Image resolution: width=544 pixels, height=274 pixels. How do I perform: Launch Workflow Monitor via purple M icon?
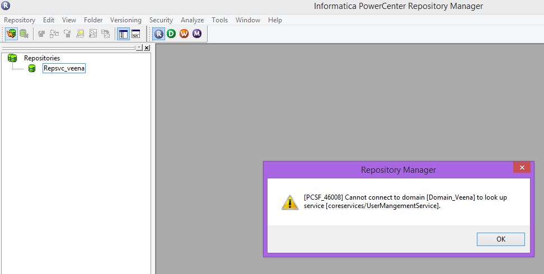[x=197, y=34]
